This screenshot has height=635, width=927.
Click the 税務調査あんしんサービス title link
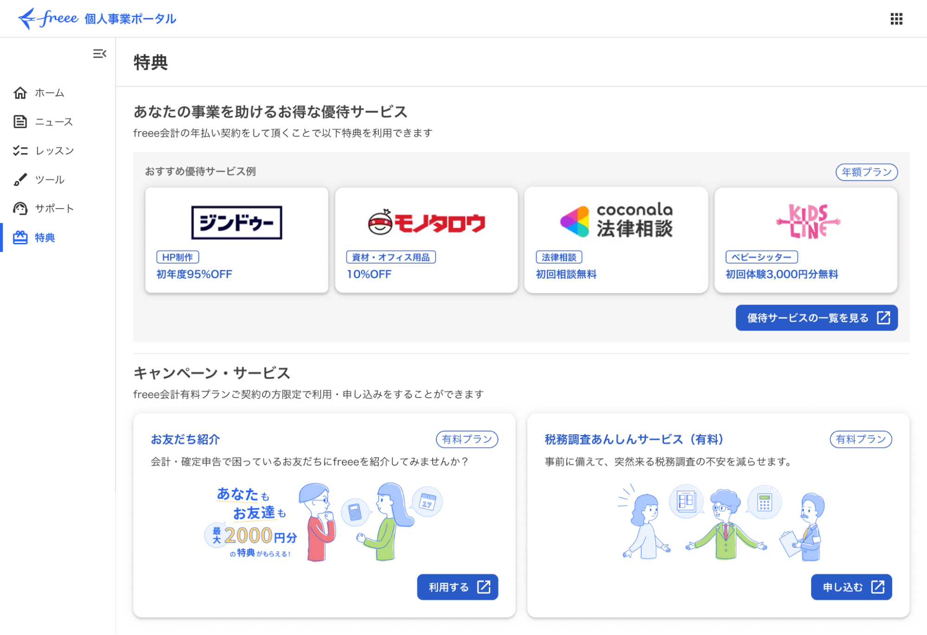coord(633,439)
